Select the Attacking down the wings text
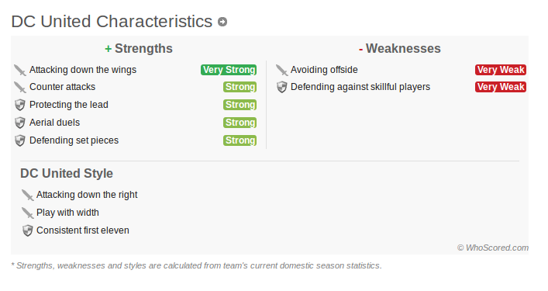548x291 pixels. point(83,70)
